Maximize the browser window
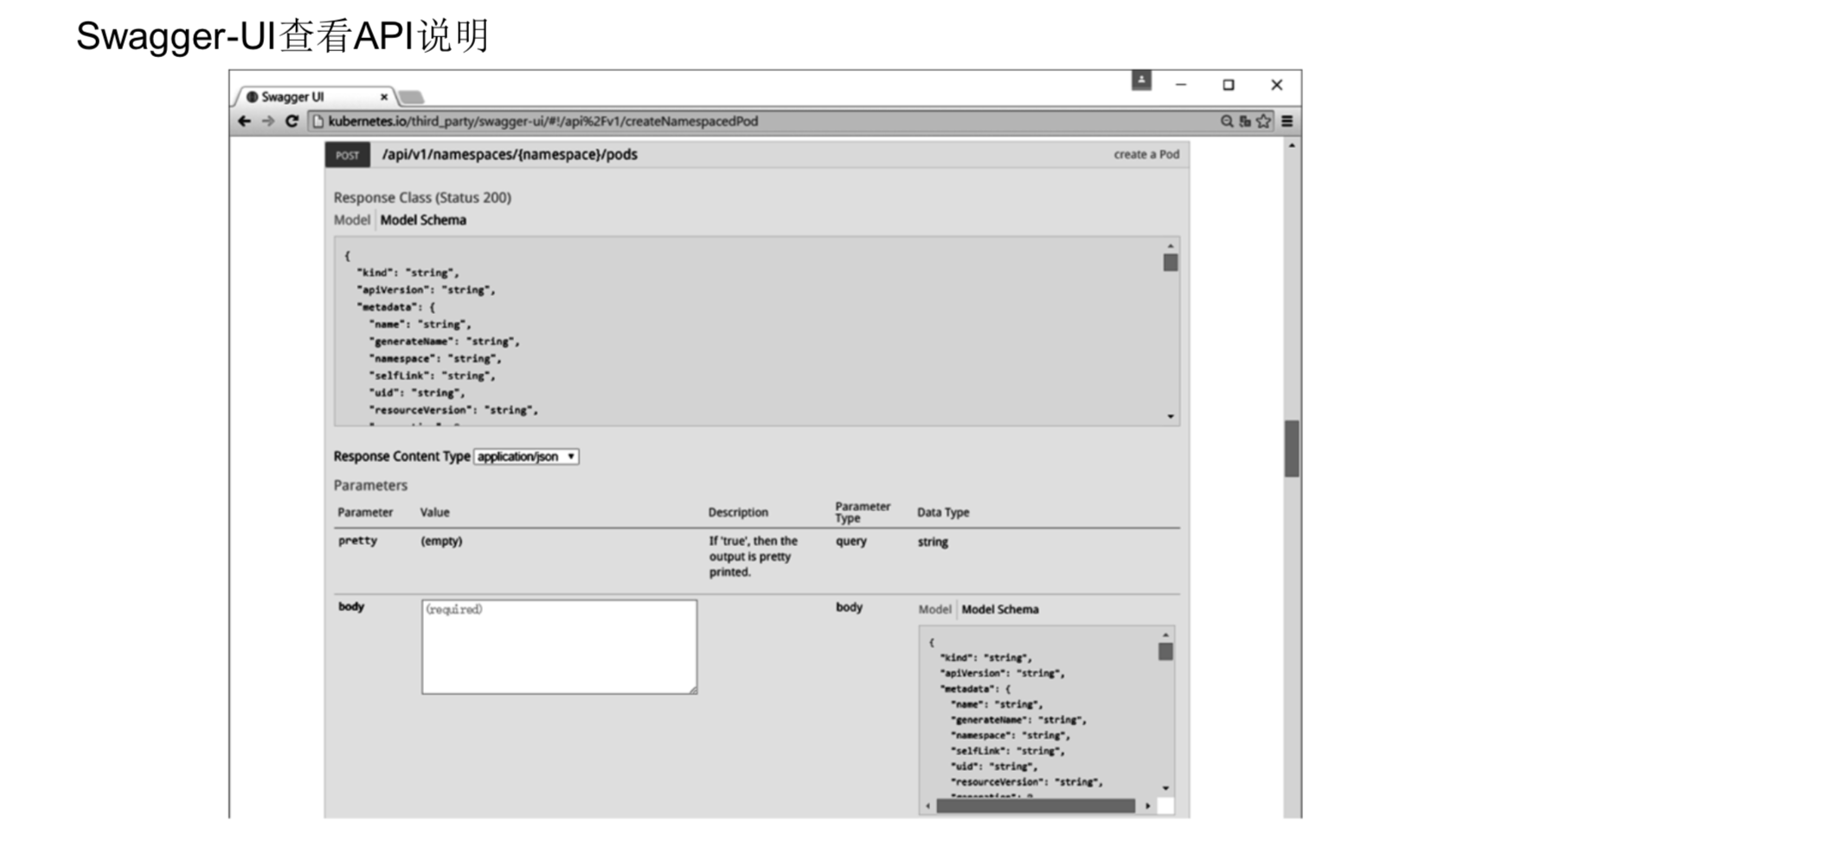 1228,84
